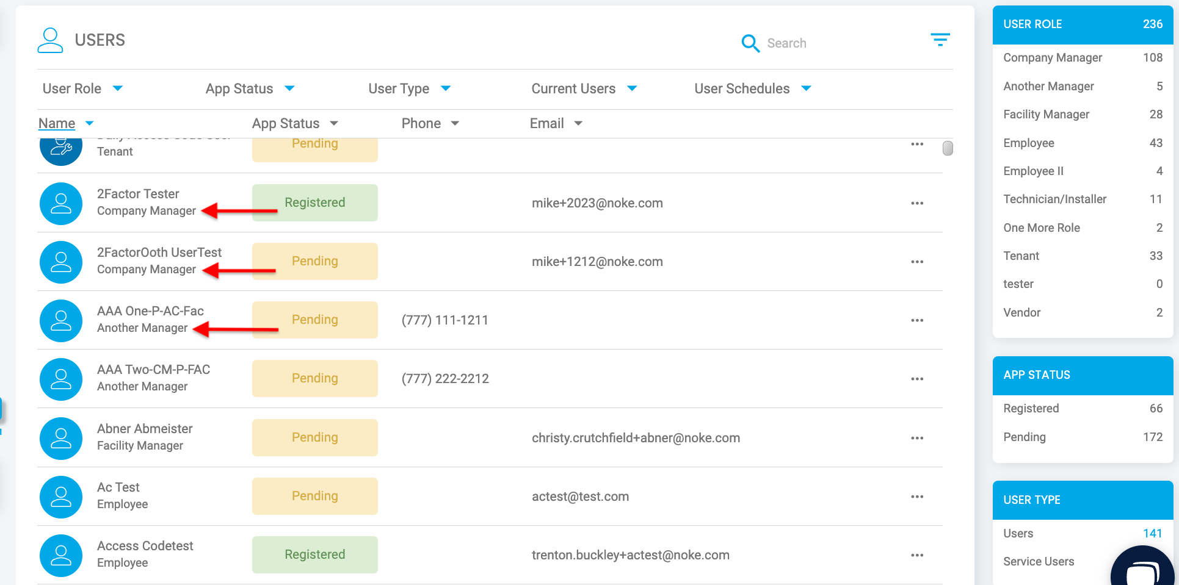Screen dimensions: 1179x585
Task: Open more options for 2Factor Tester
Action: pos(917,203)
